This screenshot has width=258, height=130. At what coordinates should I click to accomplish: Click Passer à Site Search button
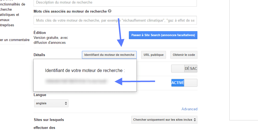pyautogui.click(x=163, y=35)
